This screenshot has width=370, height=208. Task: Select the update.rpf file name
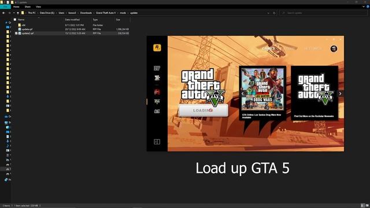27,29
